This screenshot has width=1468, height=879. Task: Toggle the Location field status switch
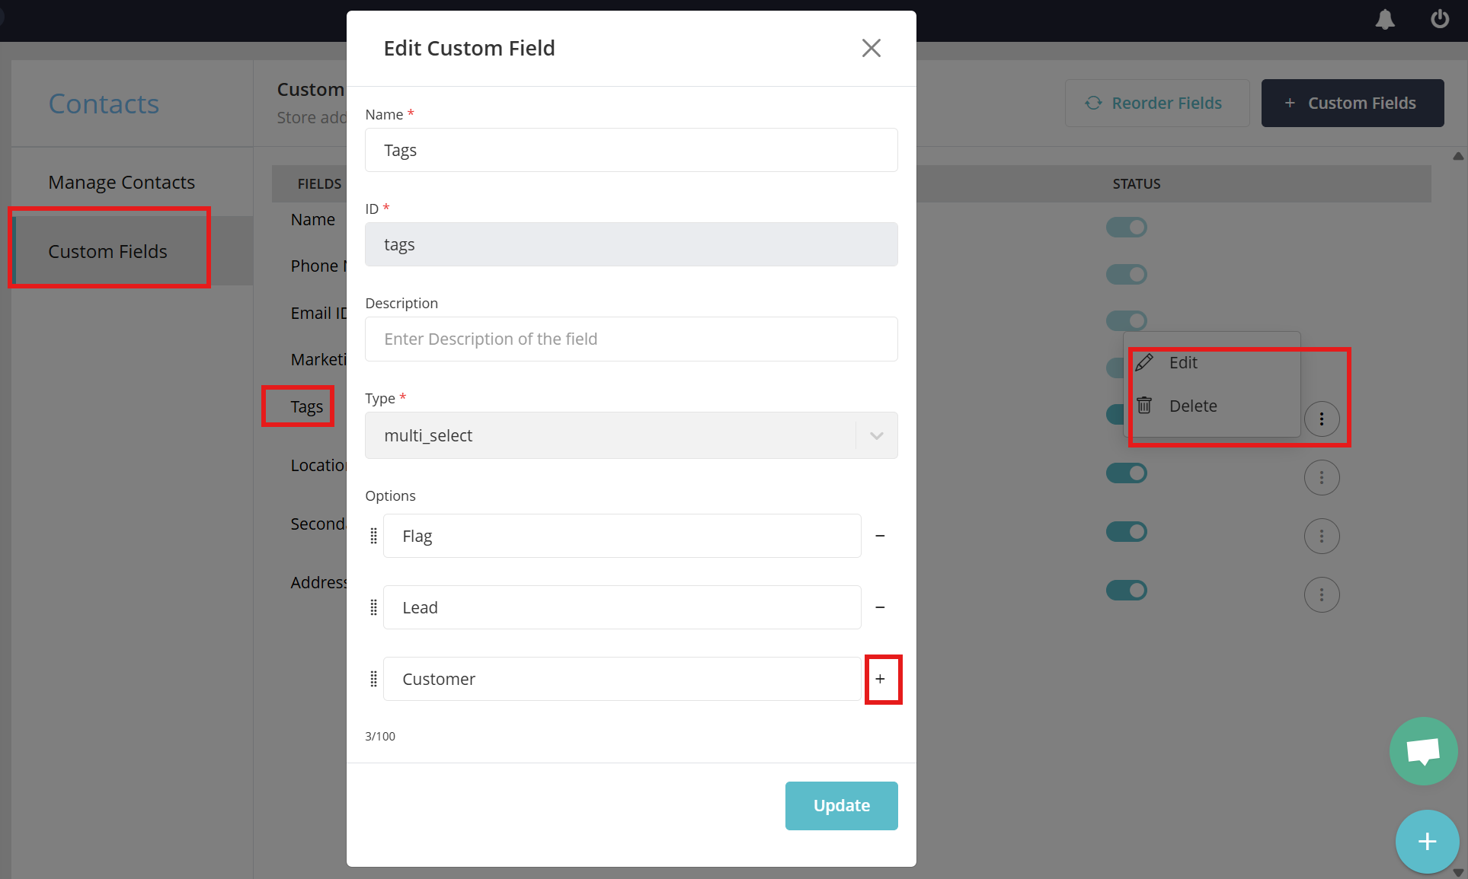(x=1126, y=473)
